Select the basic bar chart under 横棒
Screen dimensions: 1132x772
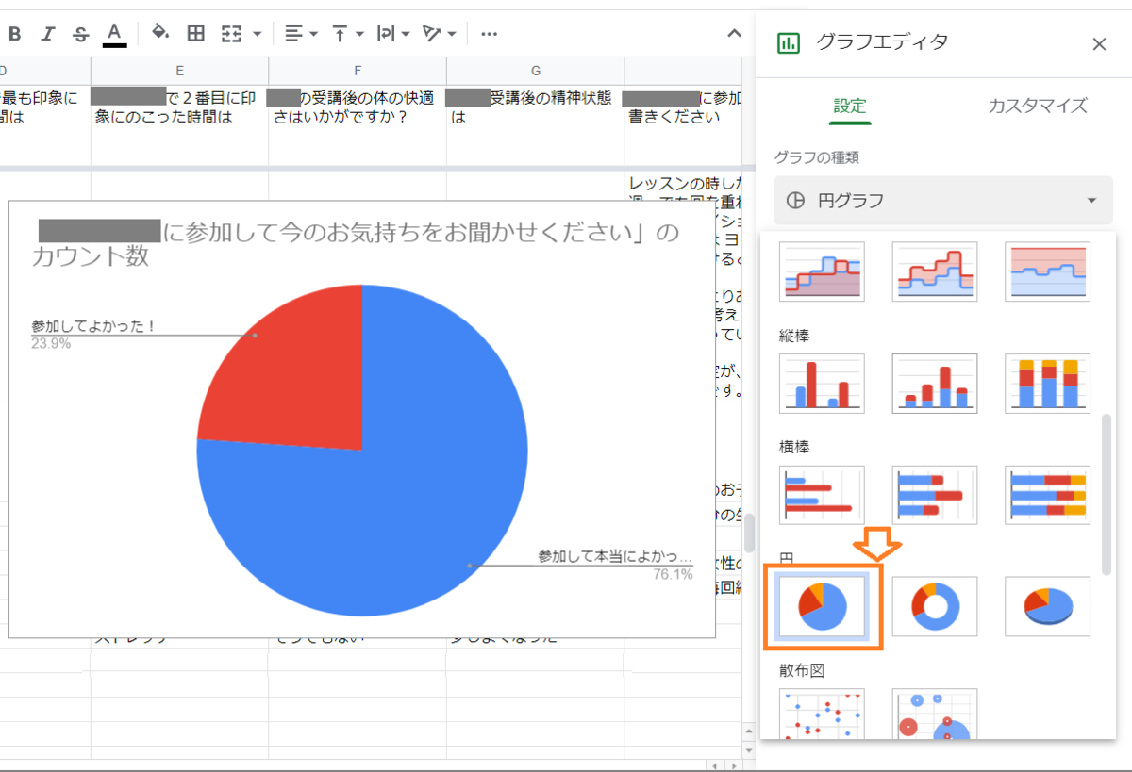822,495
